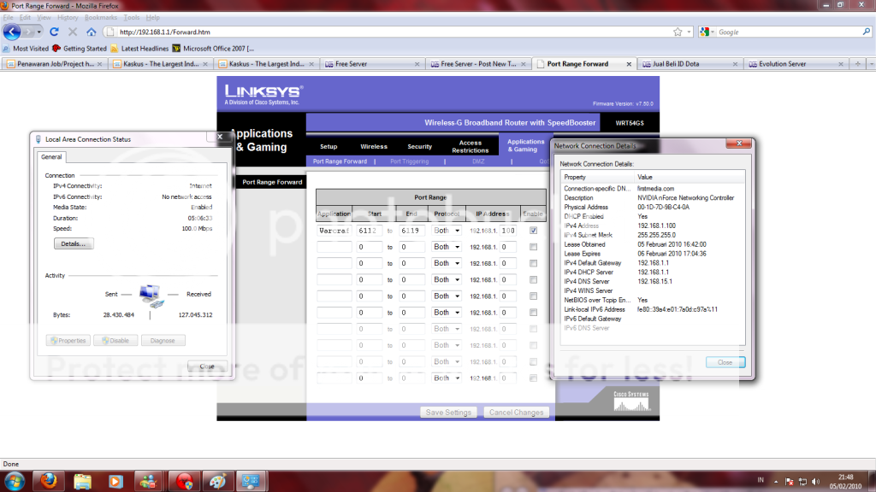Show hidden icons in the system tray
The image size is (876, 492).
coord(775,482)
